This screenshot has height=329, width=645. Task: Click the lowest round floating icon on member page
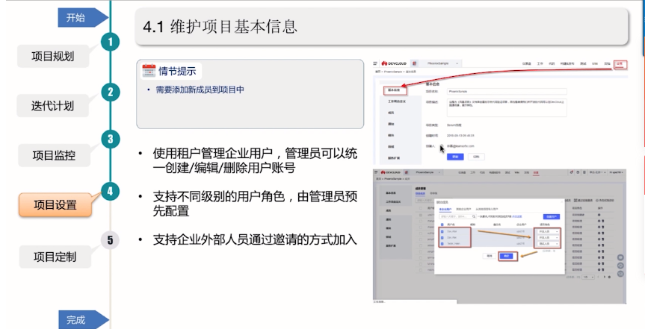click(x=620, y=274)
